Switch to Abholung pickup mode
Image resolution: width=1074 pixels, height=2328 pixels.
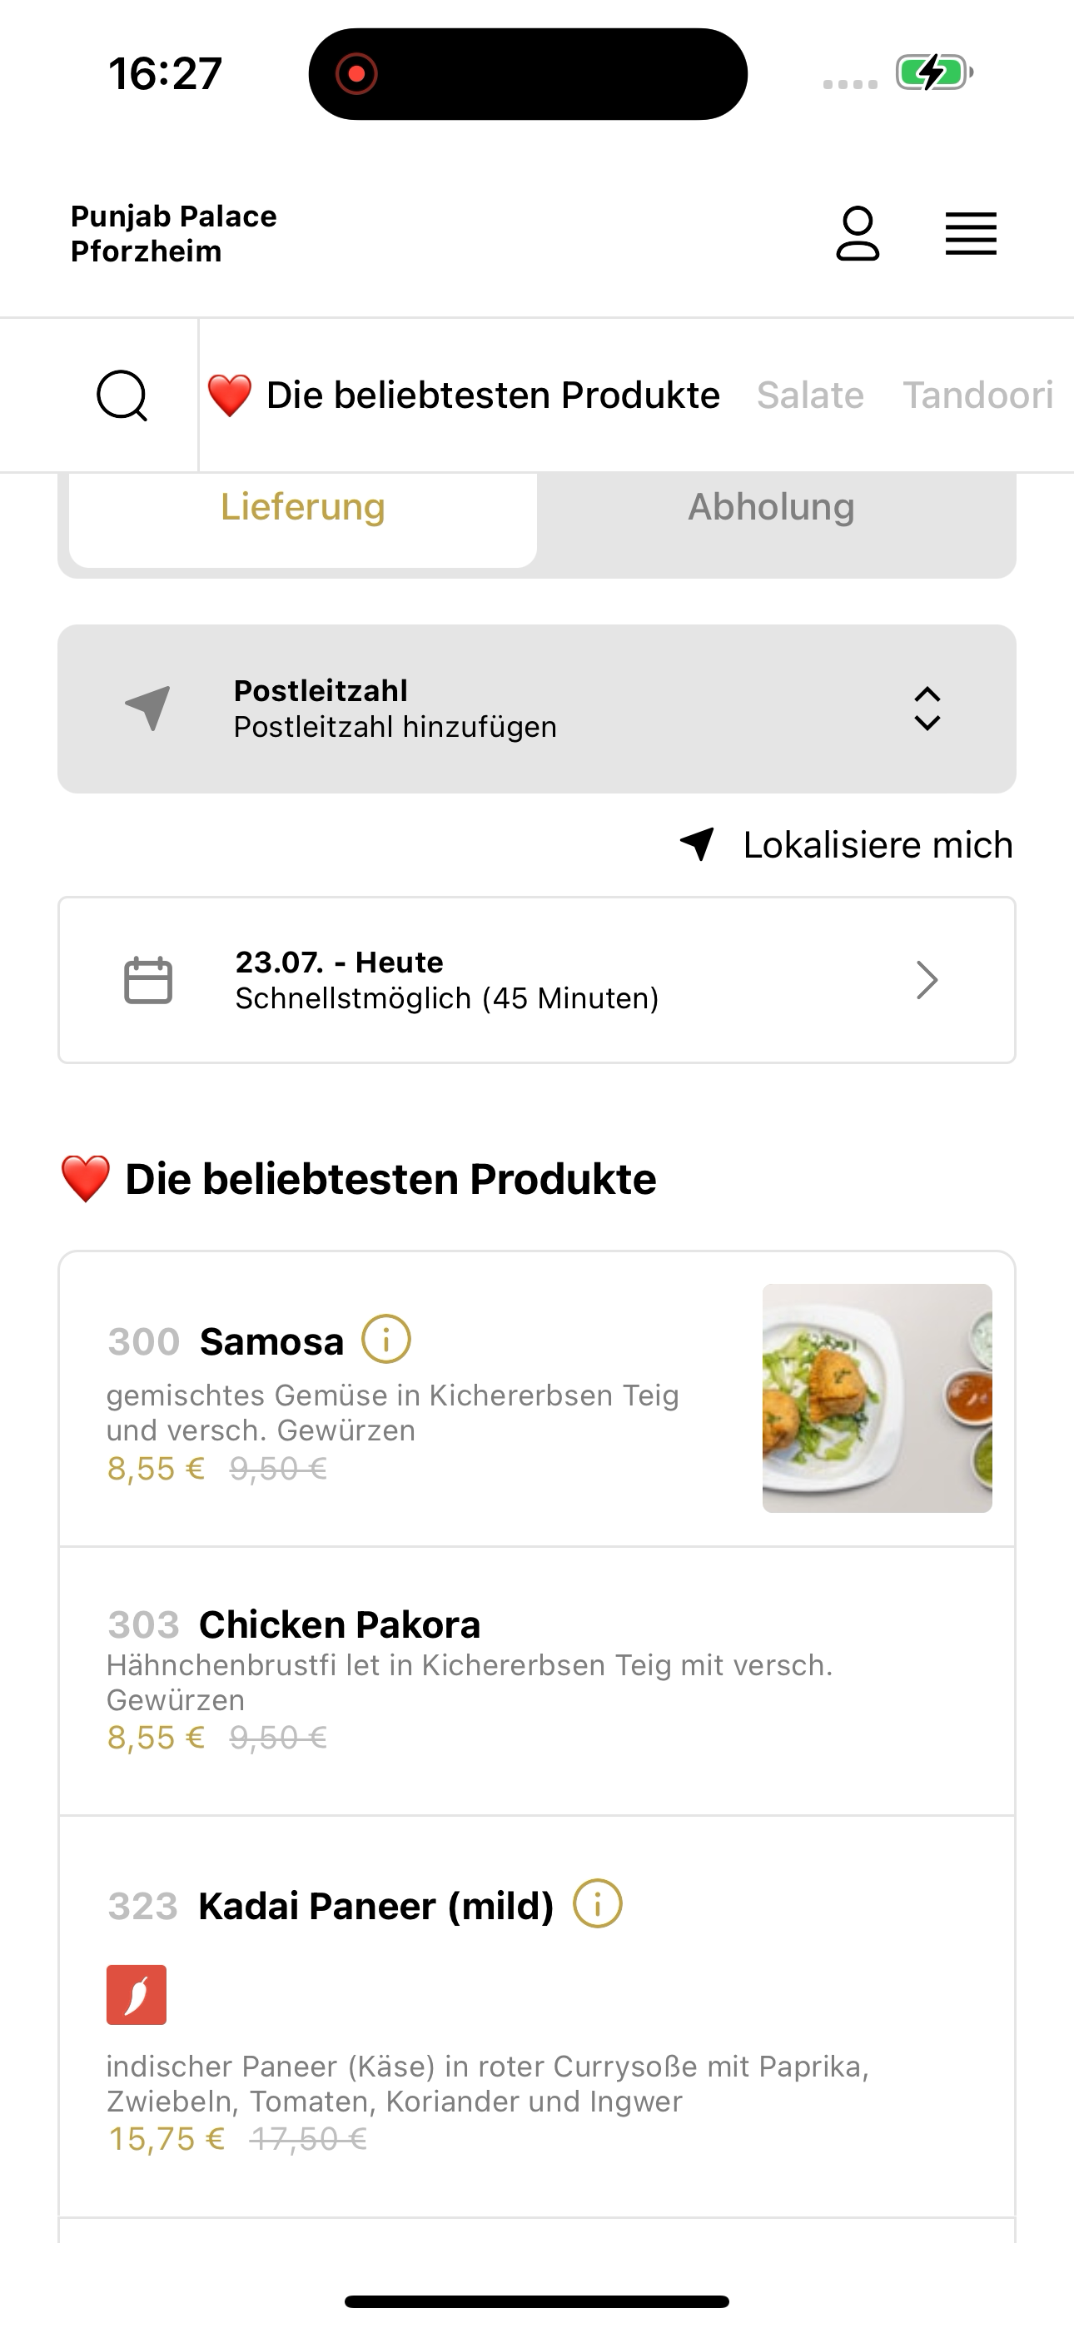[771, 508]
